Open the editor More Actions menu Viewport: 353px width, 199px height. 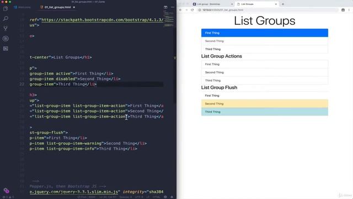[x=173, y=7]
